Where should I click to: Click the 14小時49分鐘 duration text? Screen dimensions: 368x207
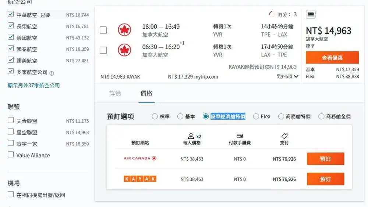tap(277, 26)
